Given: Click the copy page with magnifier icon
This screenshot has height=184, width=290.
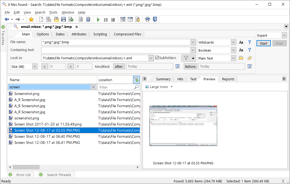Looking at the screenshot, I should coord(48,19).
